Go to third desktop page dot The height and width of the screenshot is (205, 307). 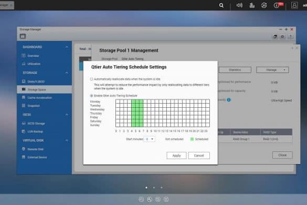pyautogui.click(x=162, y=188)
